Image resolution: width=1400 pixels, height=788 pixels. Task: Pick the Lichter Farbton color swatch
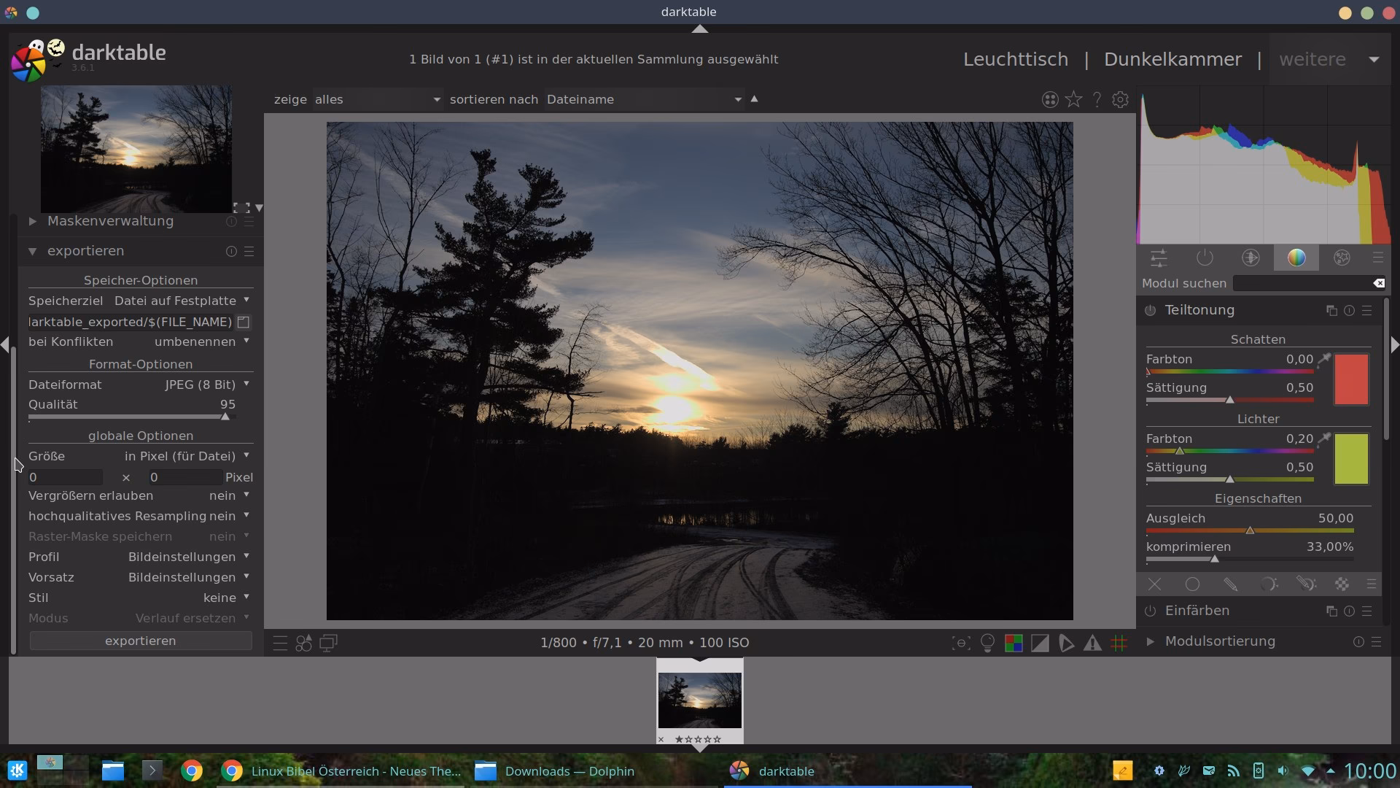[1350, 459]
